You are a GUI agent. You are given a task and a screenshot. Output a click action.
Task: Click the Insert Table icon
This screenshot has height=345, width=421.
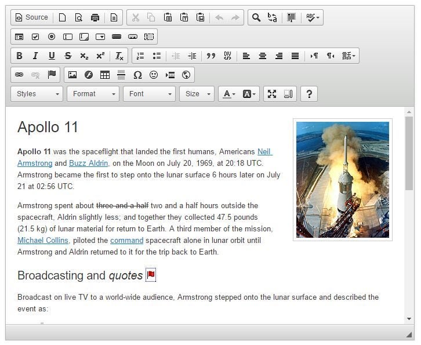[105, 75]
